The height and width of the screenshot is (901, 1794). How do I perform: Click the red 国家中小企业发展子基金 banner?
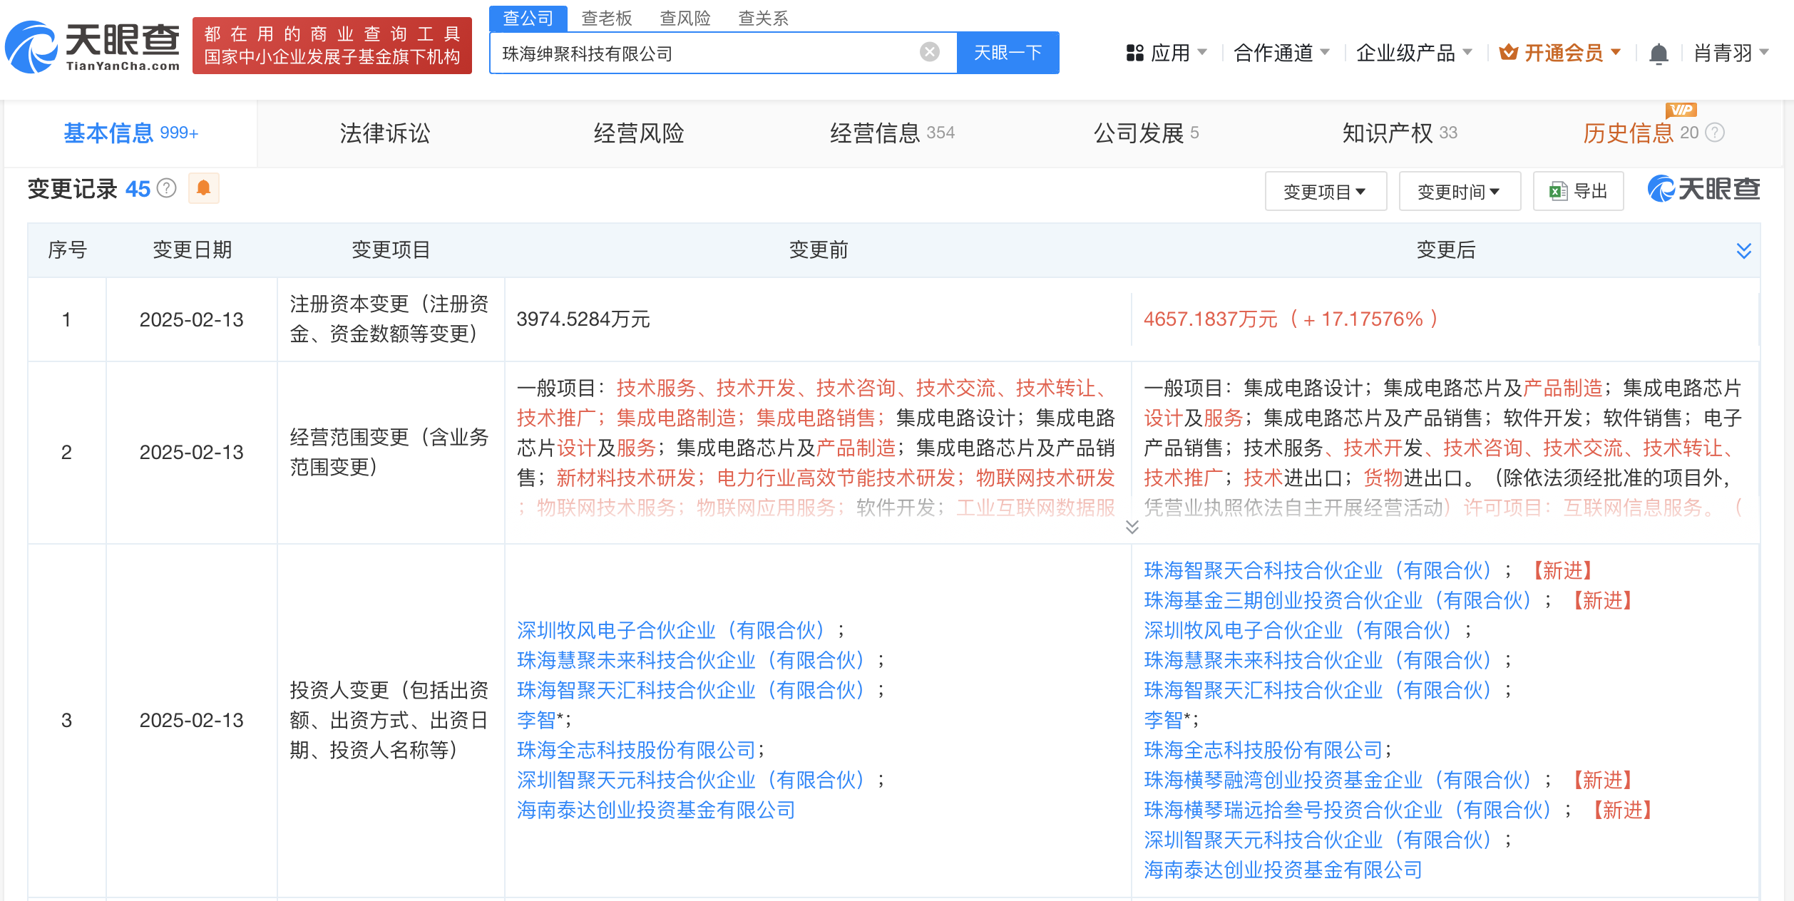[332, 46]
